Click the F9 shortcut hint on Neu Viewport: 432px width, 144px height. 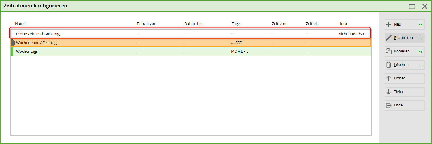[421, 25]
